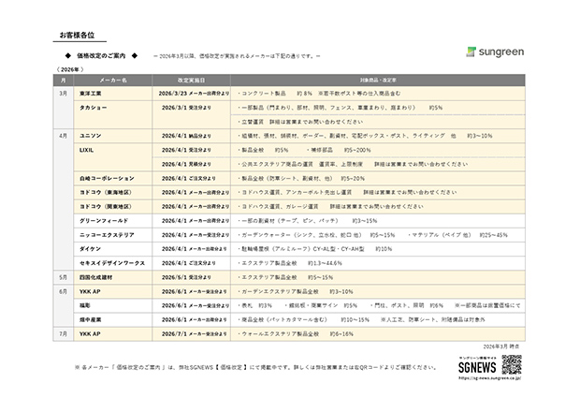Select the 5月 month cell
Image resolution: width=580 pixels, height=412 pixels.
point(64,277)
